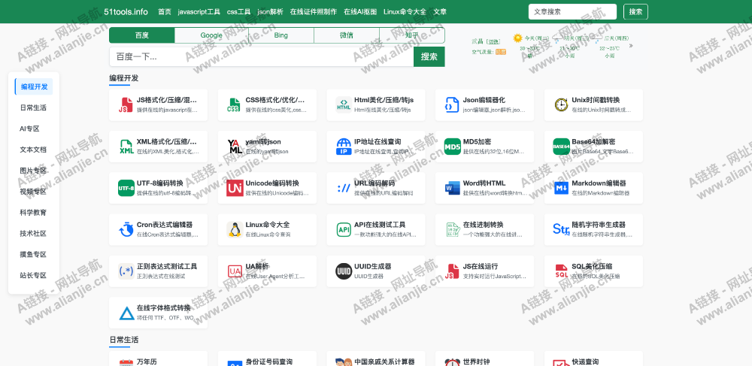Open 在线AI抠图 in top navigation
The height and width of the screenshot is (366, 752).
(360, 11)
